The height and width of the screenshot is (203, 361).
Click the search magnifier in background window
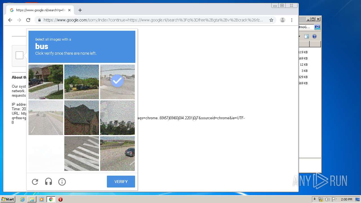[317, 27]
